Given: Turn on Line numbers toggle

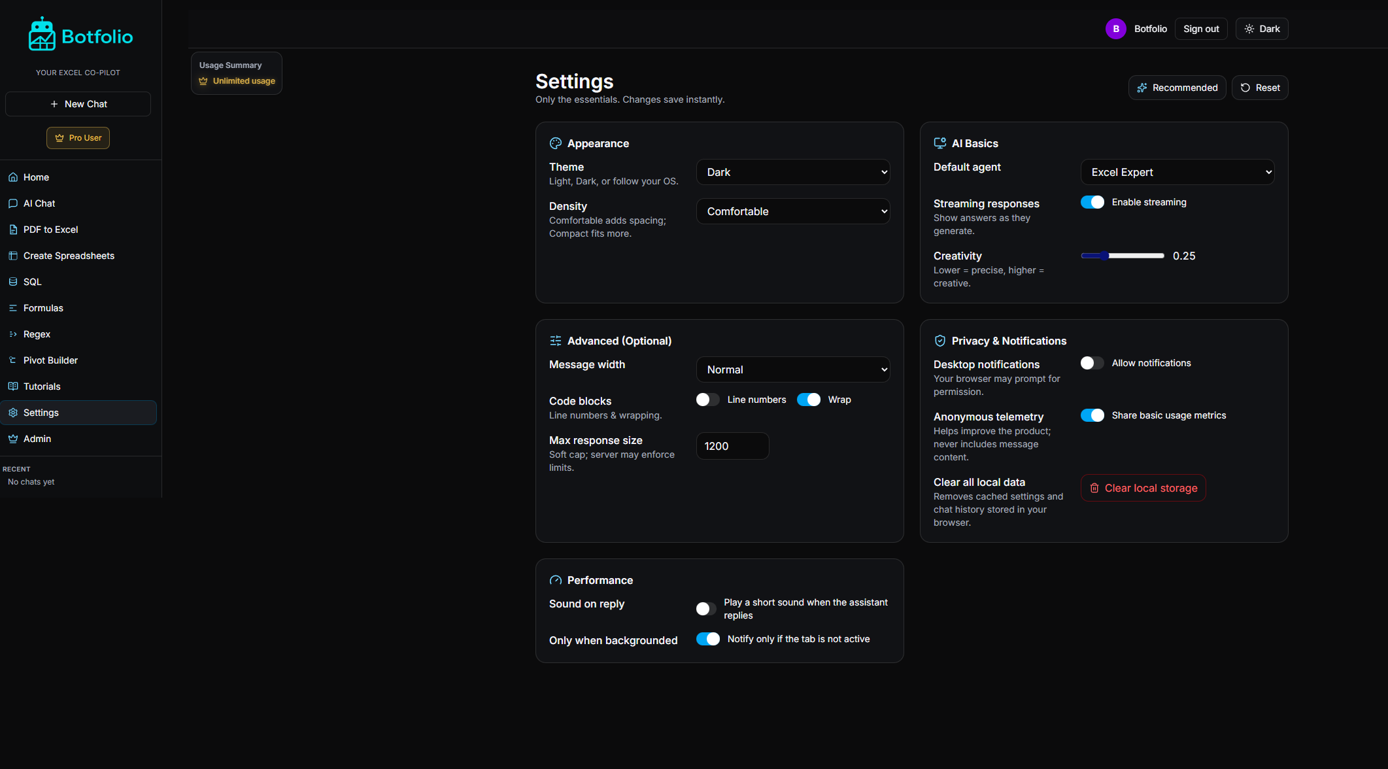Looking at the screenshot, I should (707, 400).
